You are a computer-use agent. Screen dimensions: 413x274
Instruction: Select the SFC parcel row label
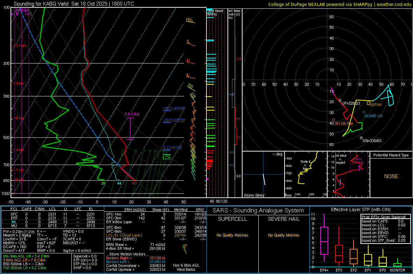click(14, 214)
